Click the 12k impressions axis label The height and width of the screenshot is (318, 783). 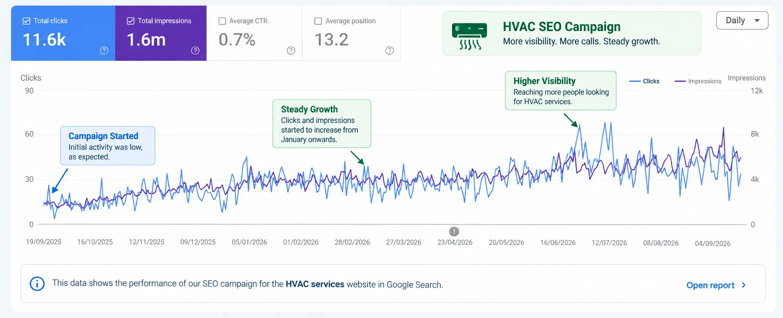(x=757, y=91)
